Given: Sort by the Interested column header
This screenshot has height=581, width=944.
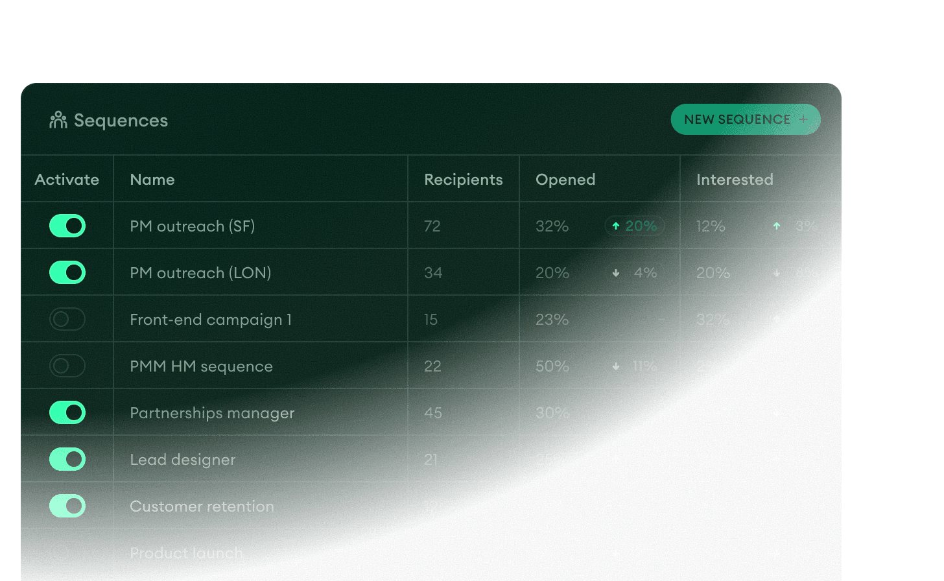Looking at the screenshot, I should point(735,179).
